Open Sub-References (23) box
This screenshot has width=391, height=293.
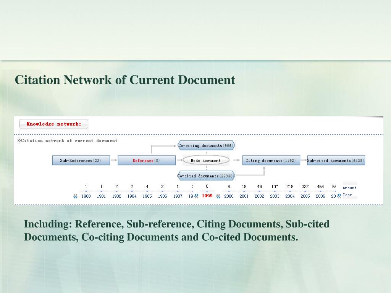click(81, 161)
